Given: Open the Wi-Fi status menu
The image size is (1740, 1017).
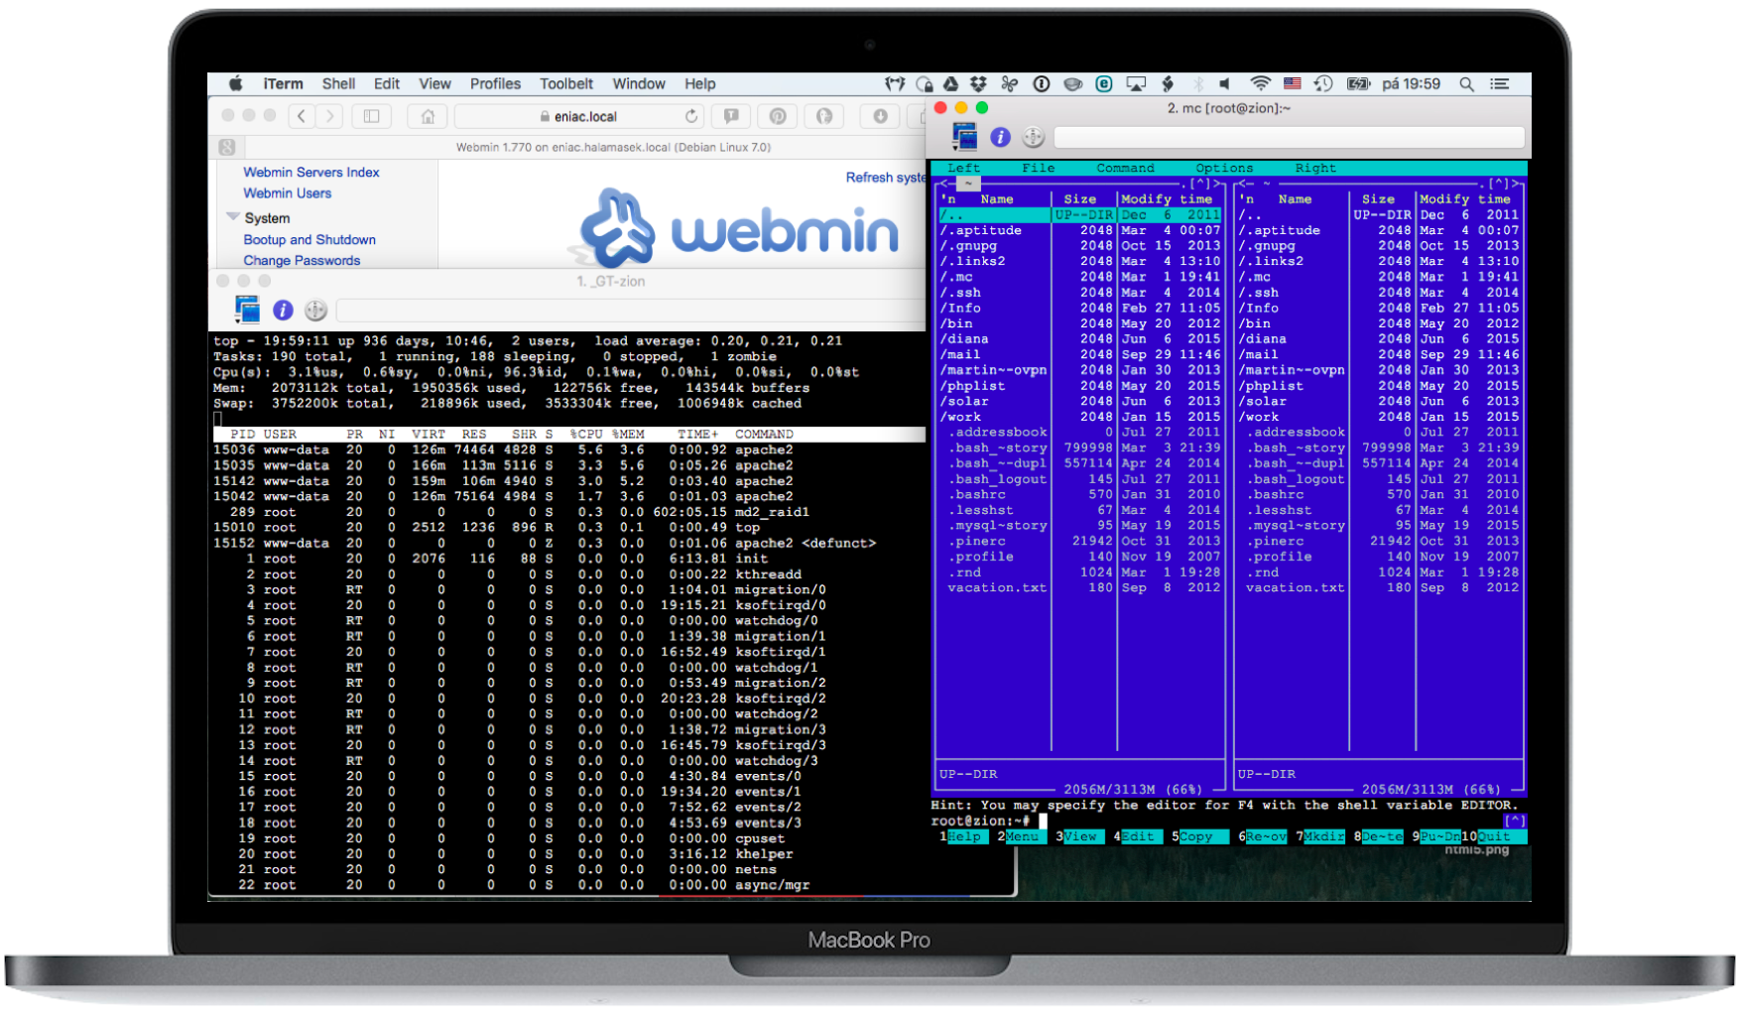Looking at the screenshot, I should pyautogui.click(x=1260, y=84).
